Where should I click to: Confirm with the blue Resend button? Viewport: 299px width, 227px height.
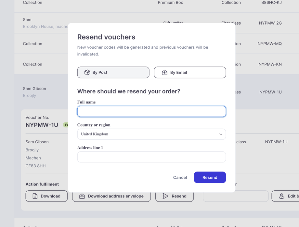[x=210, y=177]
